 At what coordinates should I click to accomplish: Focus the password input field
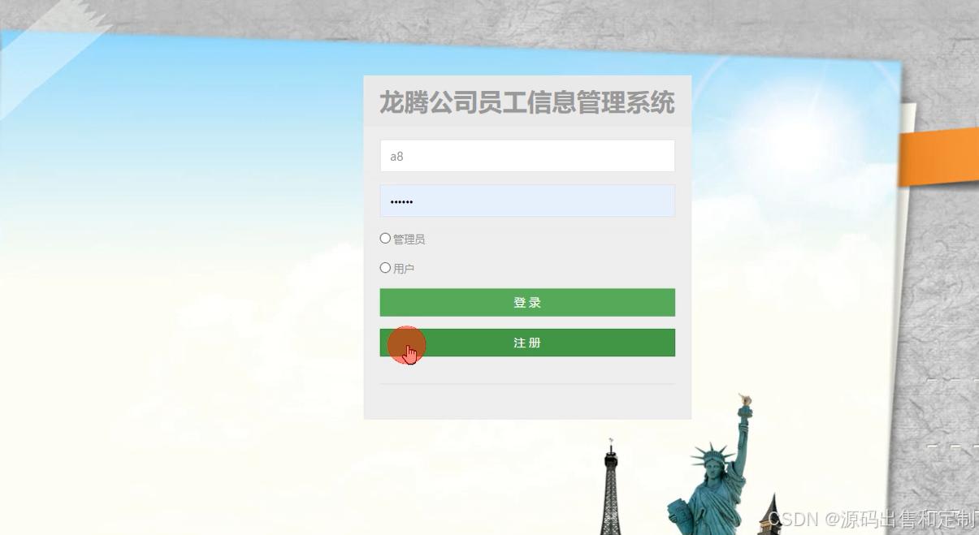(527, 201)
